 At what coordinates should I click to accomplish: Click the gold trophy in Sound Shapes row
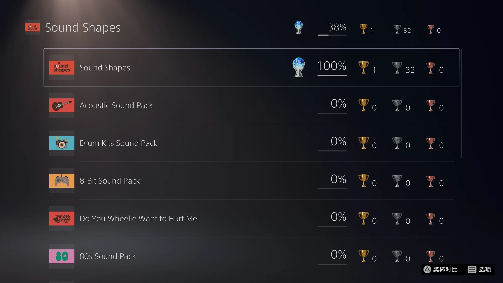pos(363,67)
